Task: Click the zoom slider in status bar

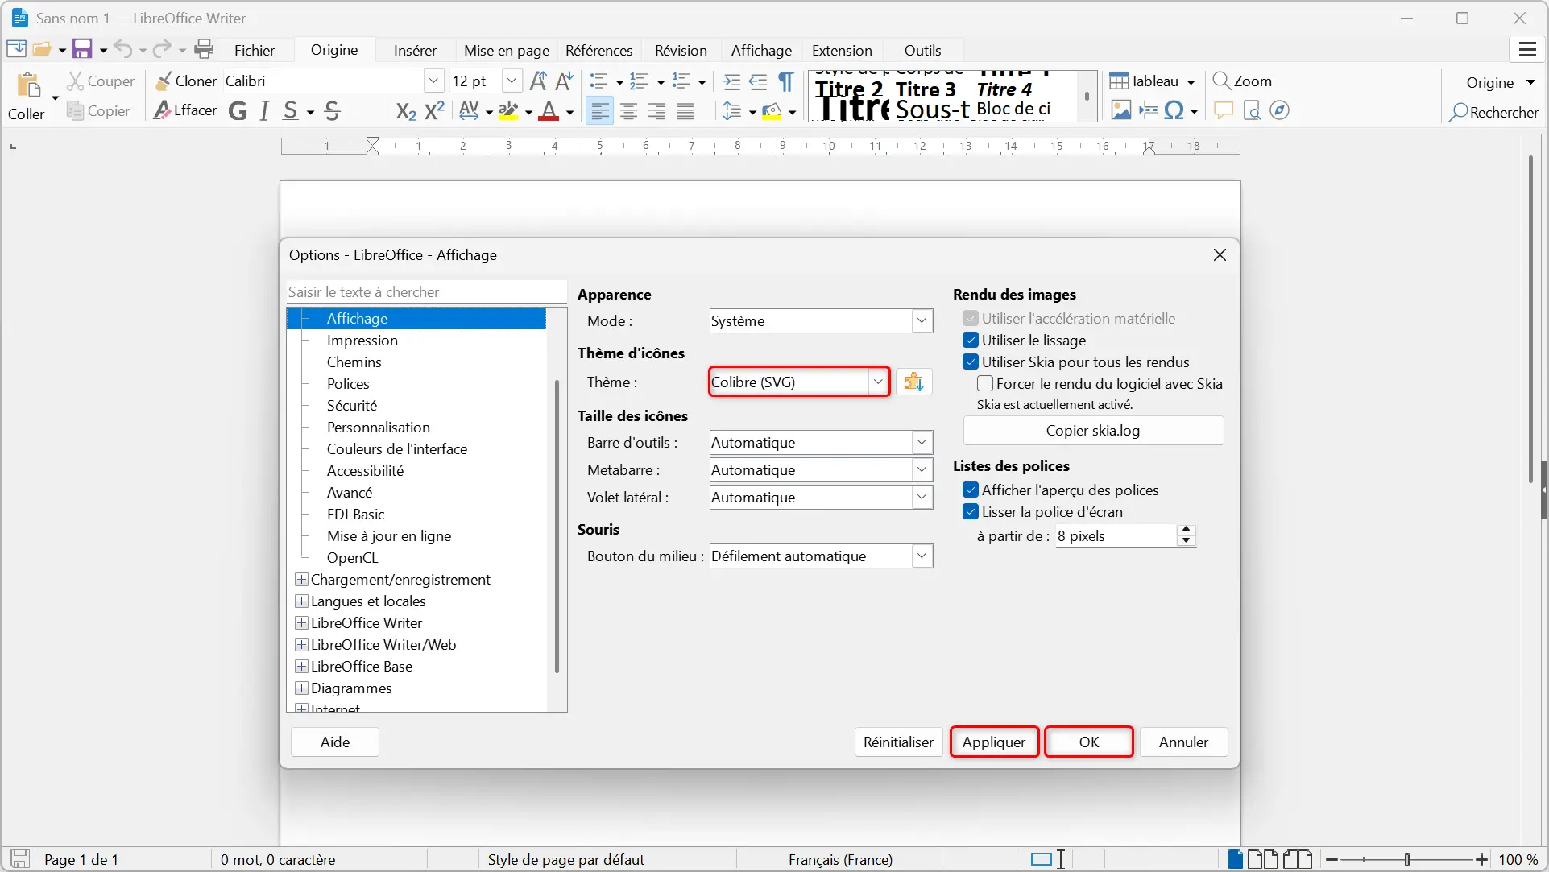Action: click(1406, 859)
